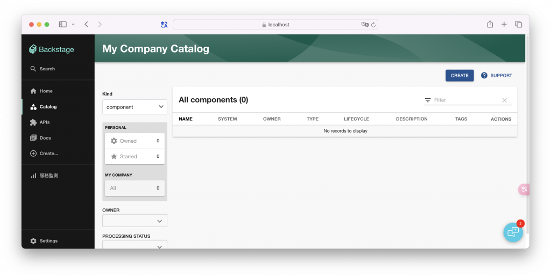This screenshot has height=277, width=551.
Task: Click the Safari translate extension icon
Action: pos(164,25)
